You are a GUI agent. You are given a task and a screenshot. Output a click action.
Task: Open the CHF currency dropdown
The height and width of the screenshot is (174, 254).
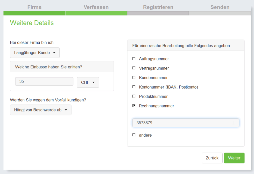tap(88, 82)
